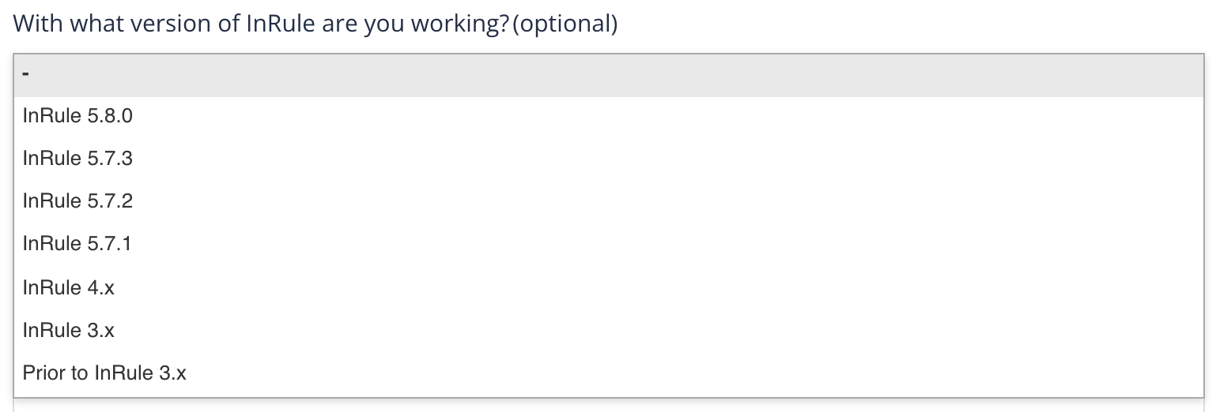Select the blank dash option
Viewport: 1216px width, 412px height.
(27, 75)
